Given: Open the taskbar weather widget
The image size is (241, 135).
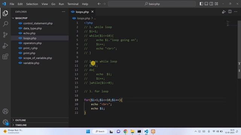Looking at the screenshot, I should tap(13, 131).
